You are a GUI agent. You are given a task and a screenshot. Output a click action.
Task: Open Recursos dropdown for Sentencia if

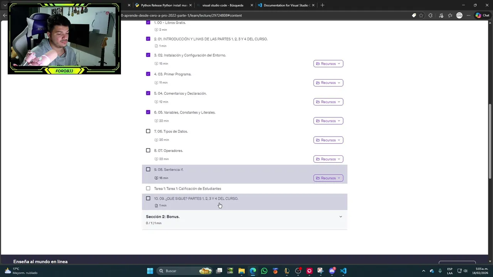point(328,178)
